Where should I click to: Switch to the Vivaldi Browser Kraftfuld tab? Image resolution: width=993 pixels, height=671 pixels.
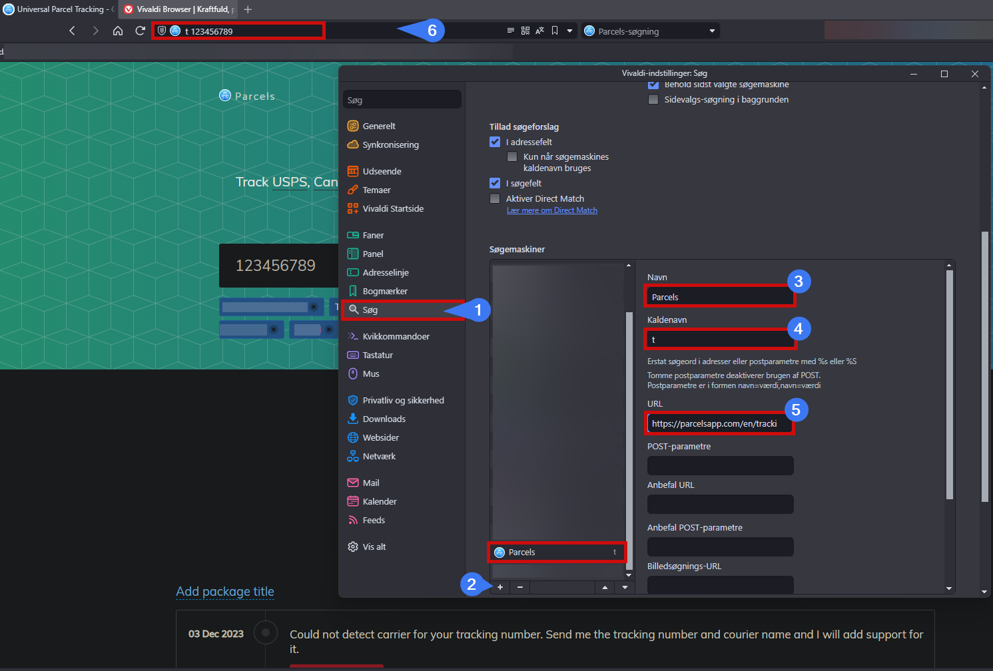pyautogui.click(x=178, y=9)
